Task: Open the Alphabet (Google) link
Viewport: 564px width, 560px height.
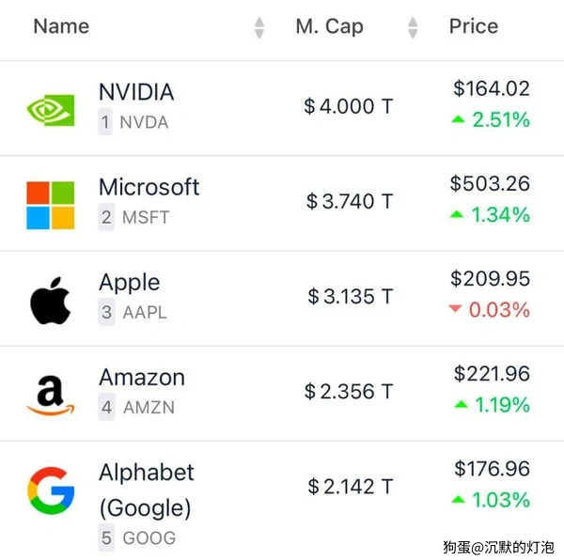Action: [x=146, y=490]
